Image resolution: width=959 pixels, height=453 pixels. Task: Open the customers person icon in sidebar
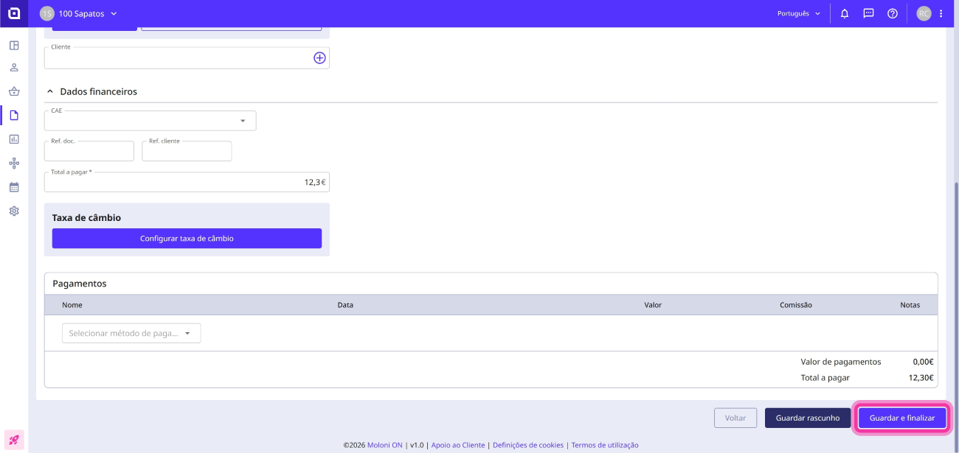pos(14,68)
